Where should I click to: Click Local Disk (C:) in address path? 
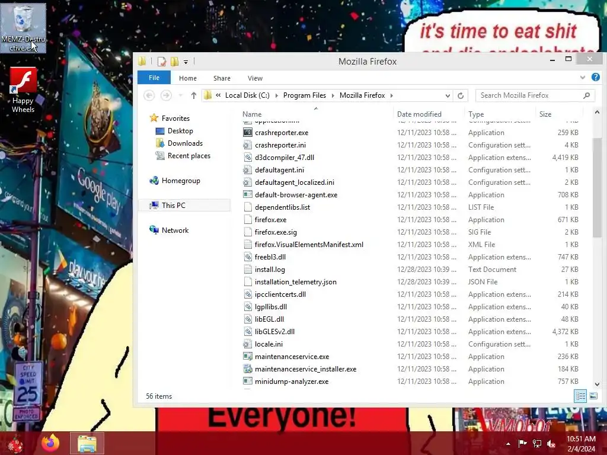247,95
